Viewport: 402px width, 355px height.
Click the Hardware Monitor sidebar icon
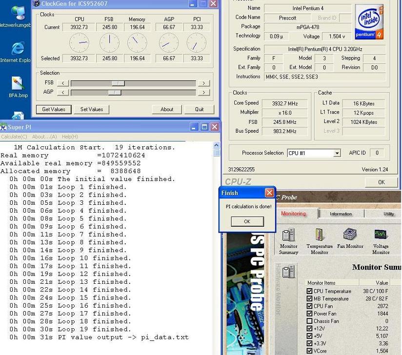288,272
